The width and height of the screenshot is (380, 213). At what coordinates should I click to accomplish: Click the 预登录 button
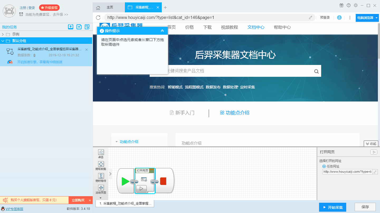(325, 18)
